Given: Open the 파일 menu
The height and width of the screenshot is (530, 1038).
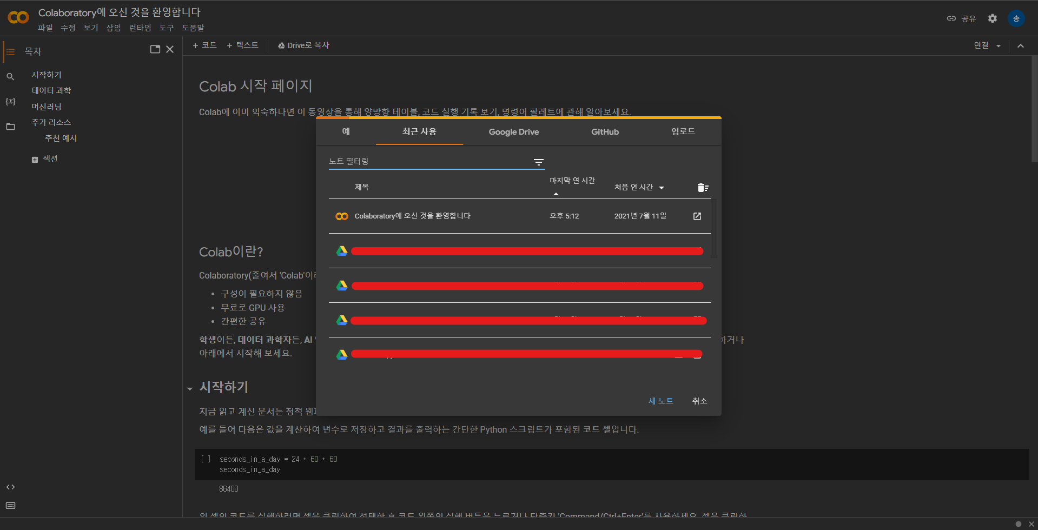Looking at the screenshot, I should [45, 28].
